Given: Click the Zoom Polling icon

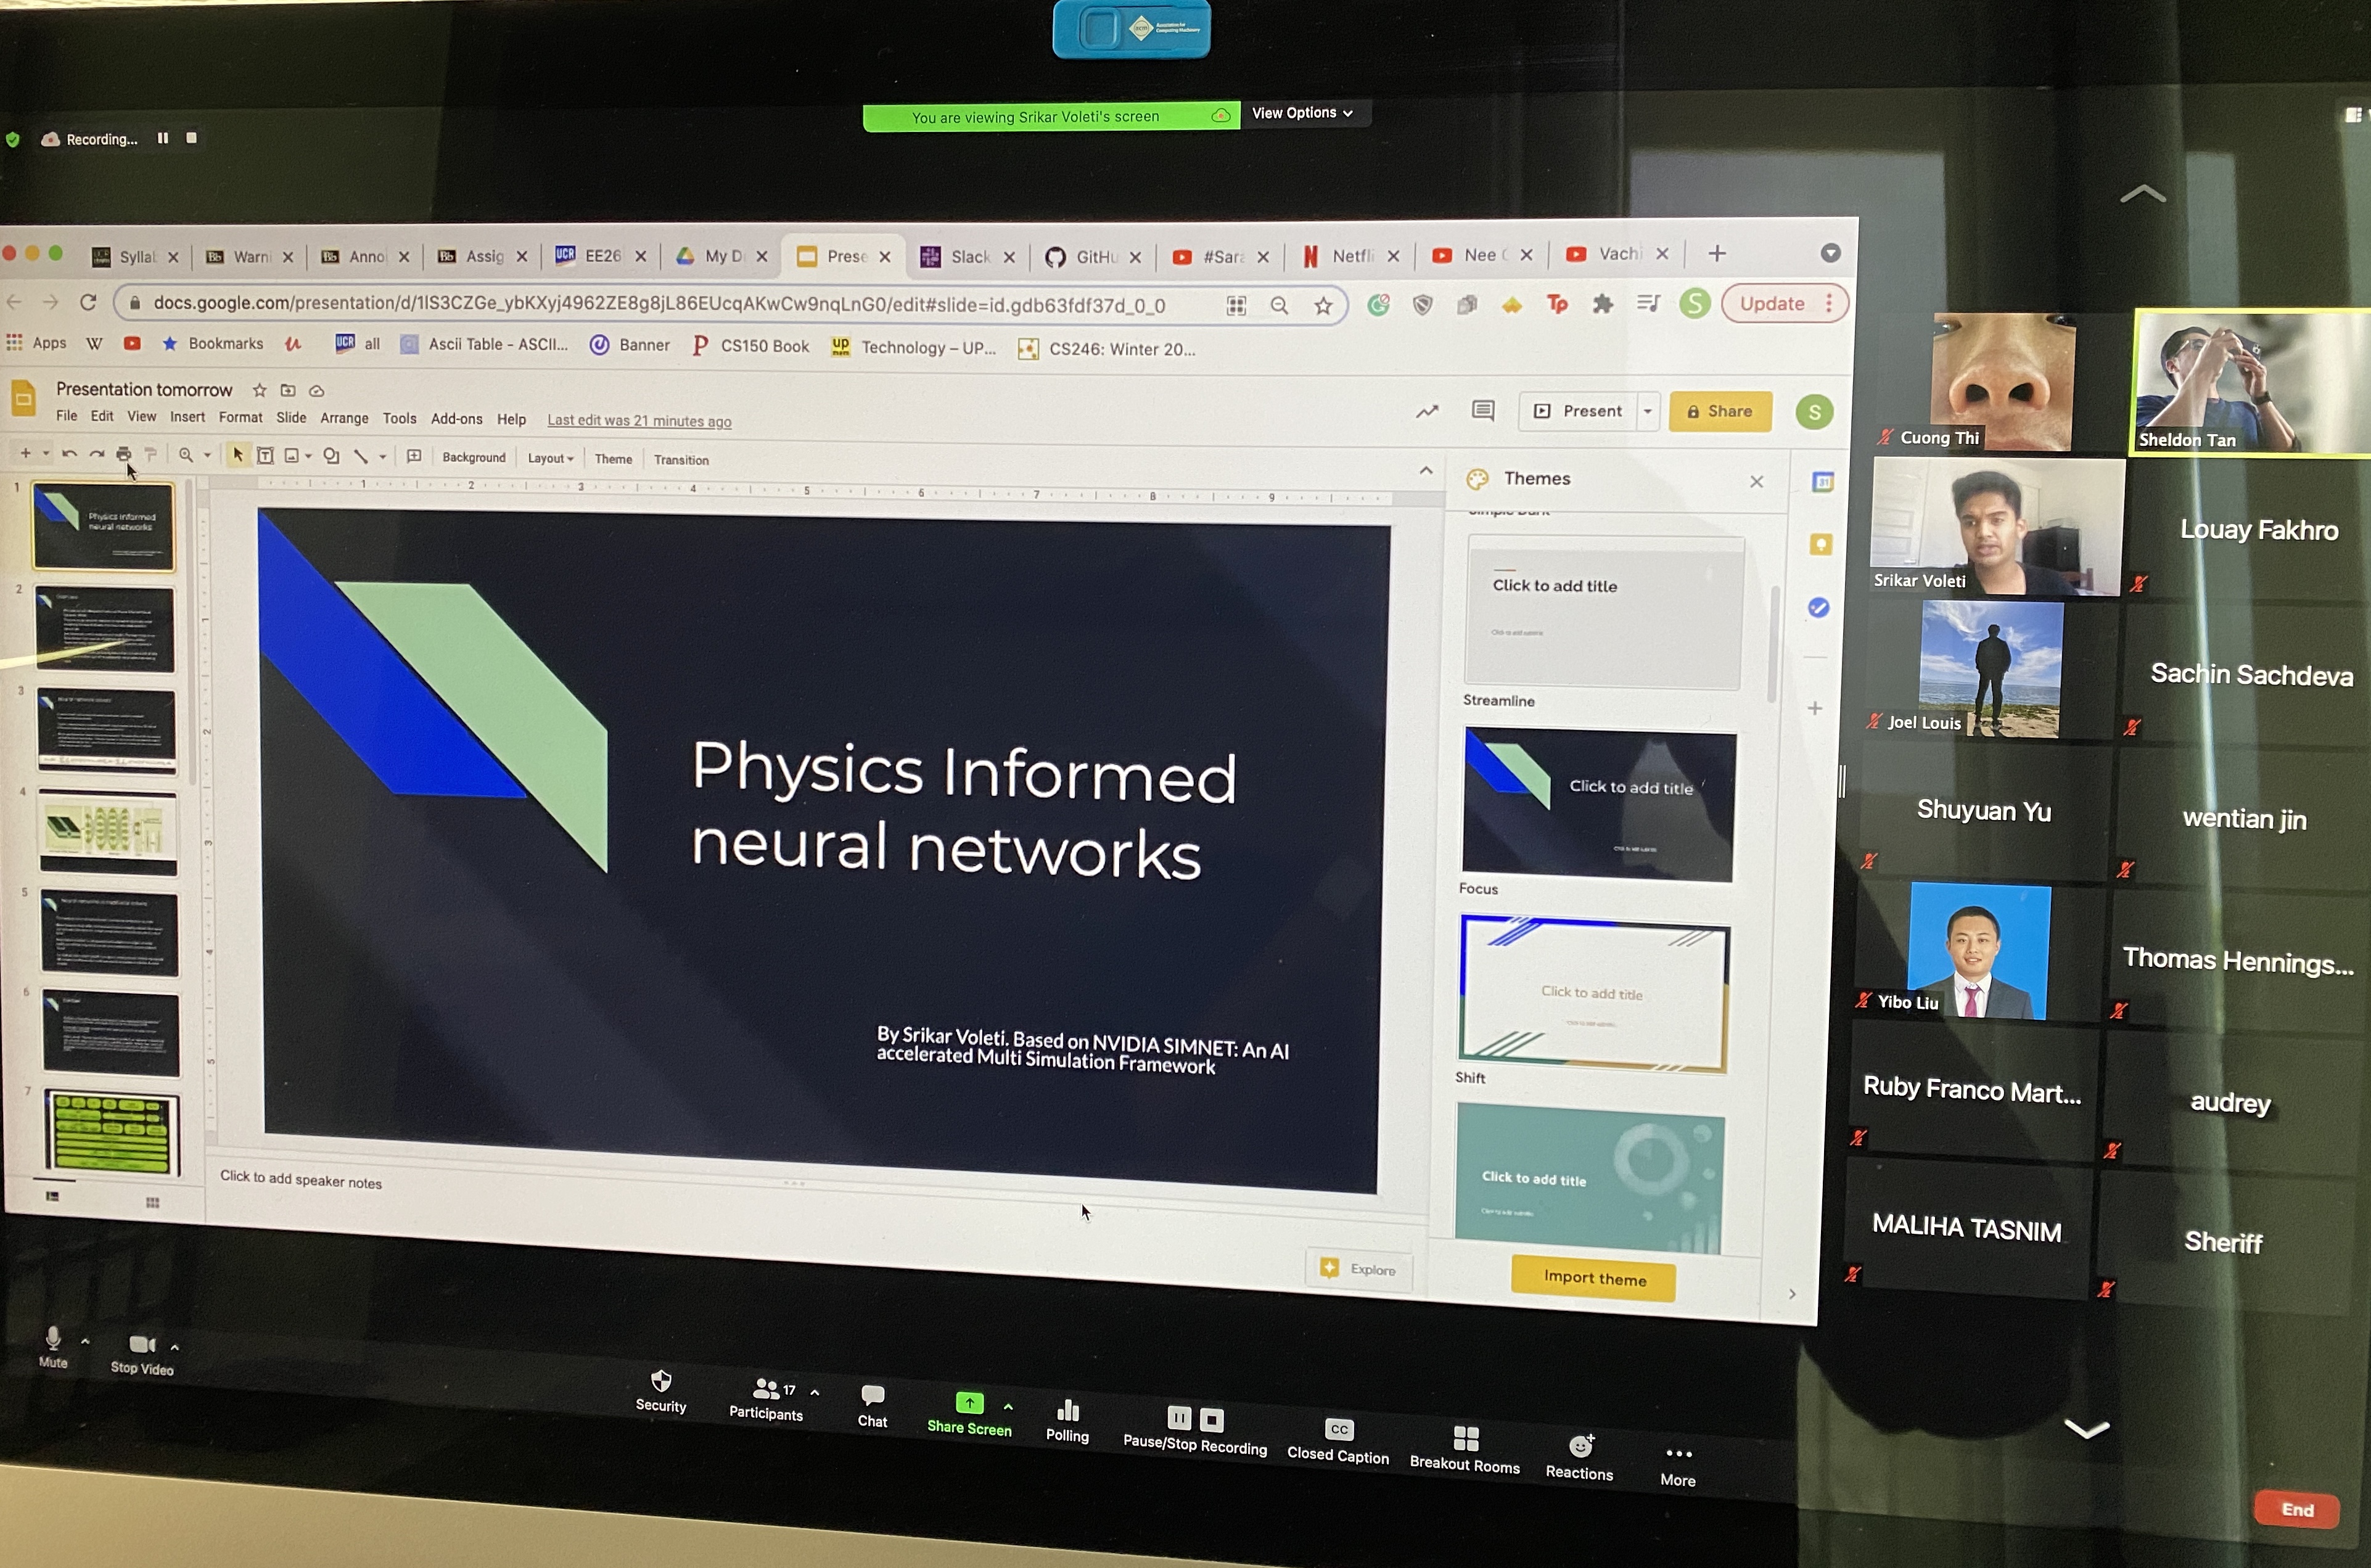Looking at the screenshot, I should pos(1067,1412).
